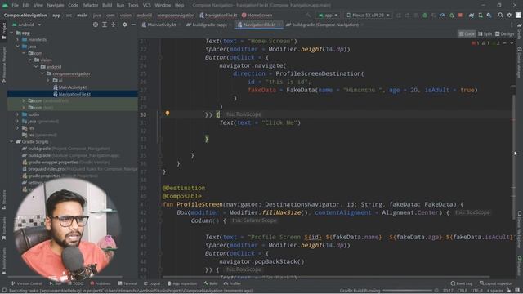The image size is (523, 294).
Task: Open Resource Manager side tool window
Action: click(3, 65)
